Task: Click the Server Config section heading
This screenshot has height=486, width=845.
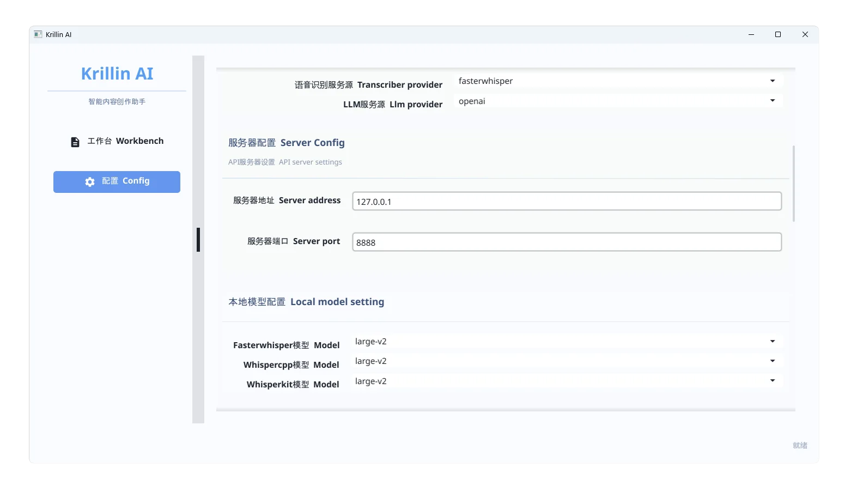Action: pos(287,143)
